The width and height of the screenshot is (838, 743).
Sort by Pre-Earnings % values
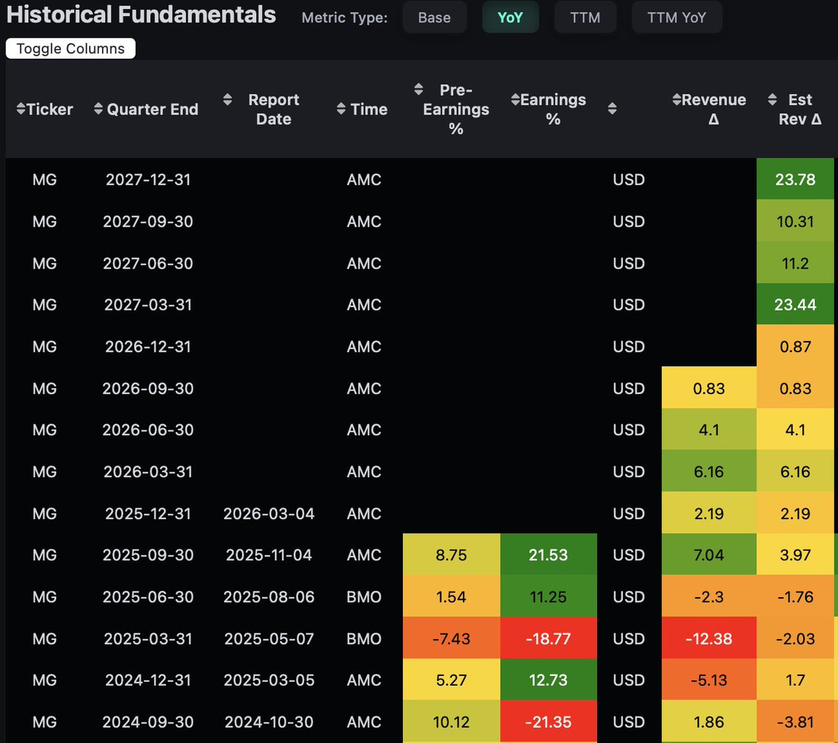(418, 89)
